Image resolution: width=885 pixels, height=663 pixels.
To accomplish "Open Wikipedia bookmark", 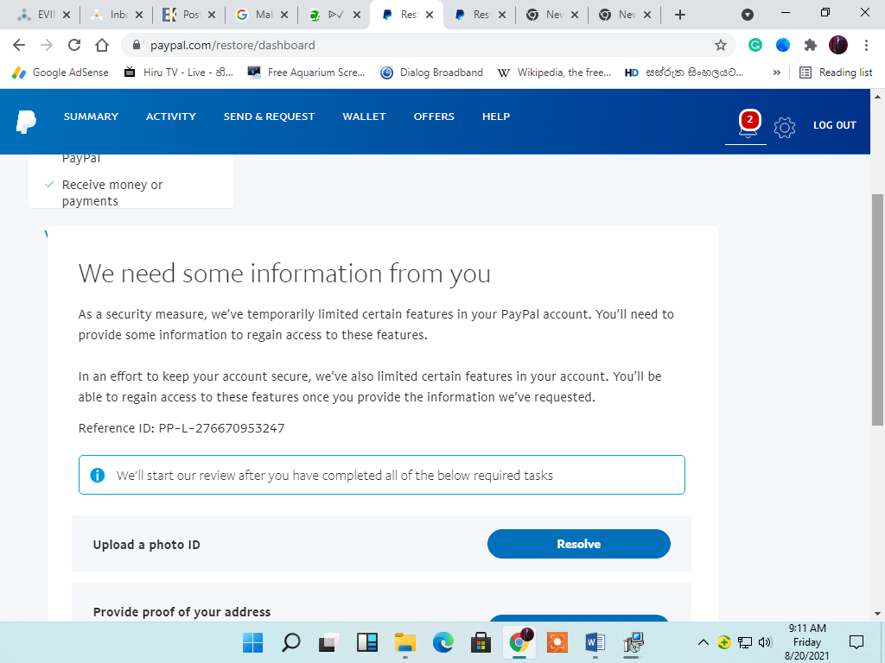I will 554,73.
